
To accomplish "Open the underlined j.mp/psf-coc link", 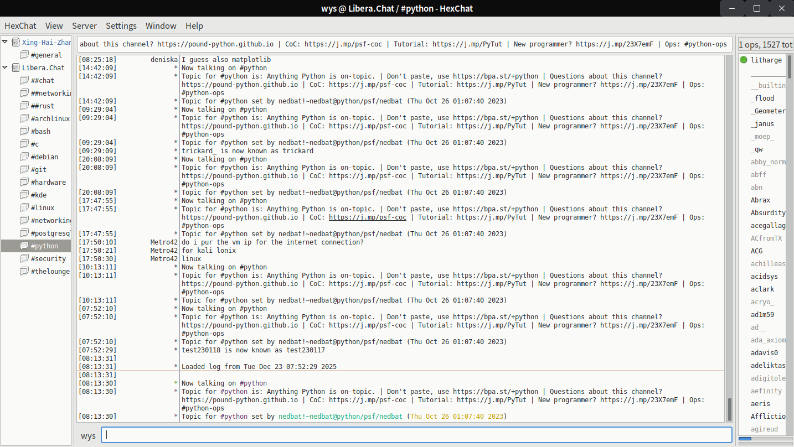I will [367, 217].
